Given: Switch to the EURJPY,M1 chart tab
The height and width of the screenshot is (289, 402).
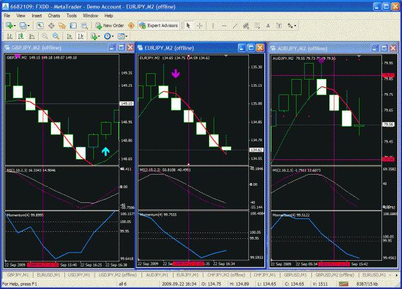Looking at the screenshot, I should [x=188, y=275].
